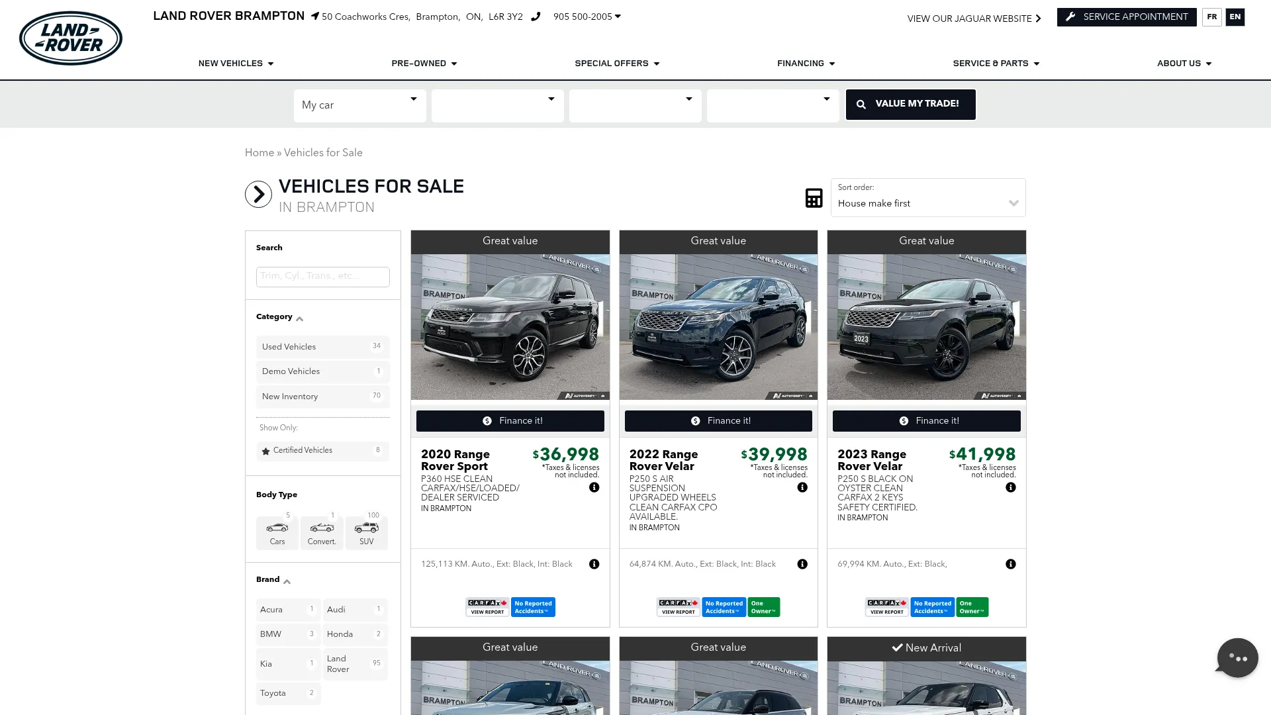
Task: Go to Home breadcrumb link
Action: 259,153
